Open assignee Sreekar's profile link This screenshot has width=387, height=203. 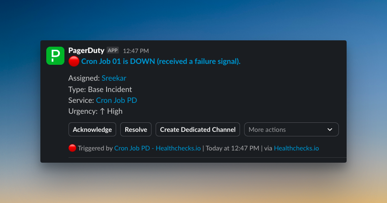click(114, 78)
